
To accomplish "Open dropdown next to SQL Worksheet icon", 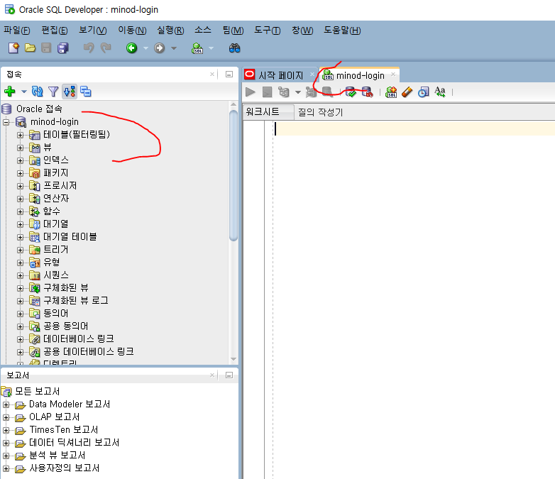I will point(211,48).
